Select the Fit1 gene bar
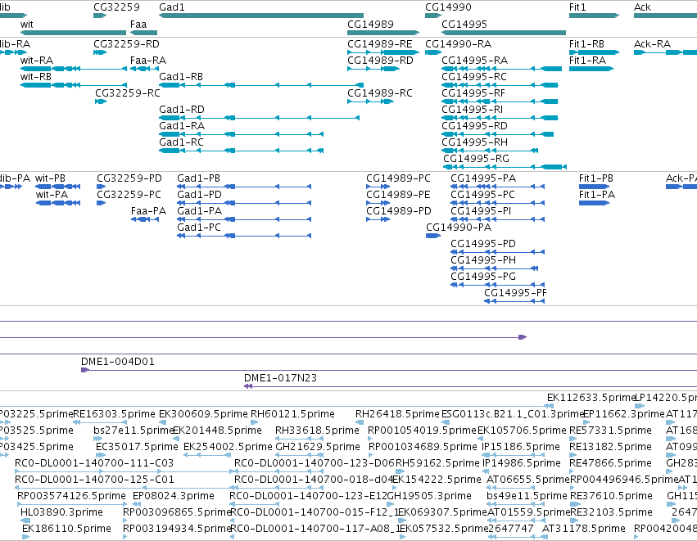This screenshot has width=697, height=541. click(595, 16)
